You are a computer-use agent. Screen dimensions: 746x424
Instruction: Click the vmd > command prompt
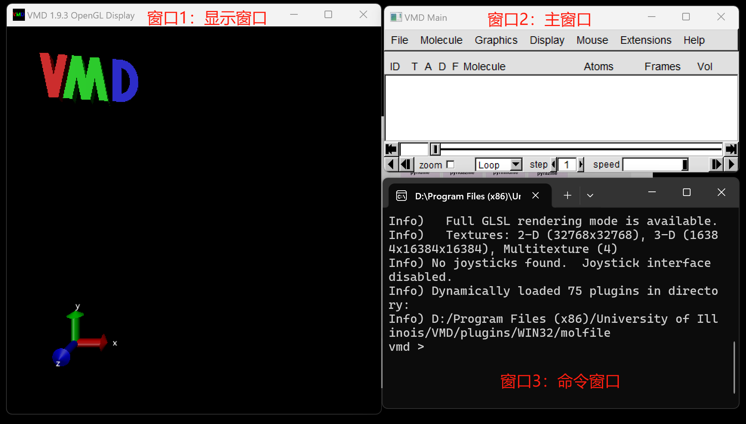click(x=406, y=347)
